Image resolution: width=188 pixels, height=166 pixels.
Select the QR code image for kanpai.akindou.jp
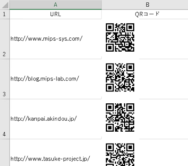pyautogui.click(x=120, y=118)
